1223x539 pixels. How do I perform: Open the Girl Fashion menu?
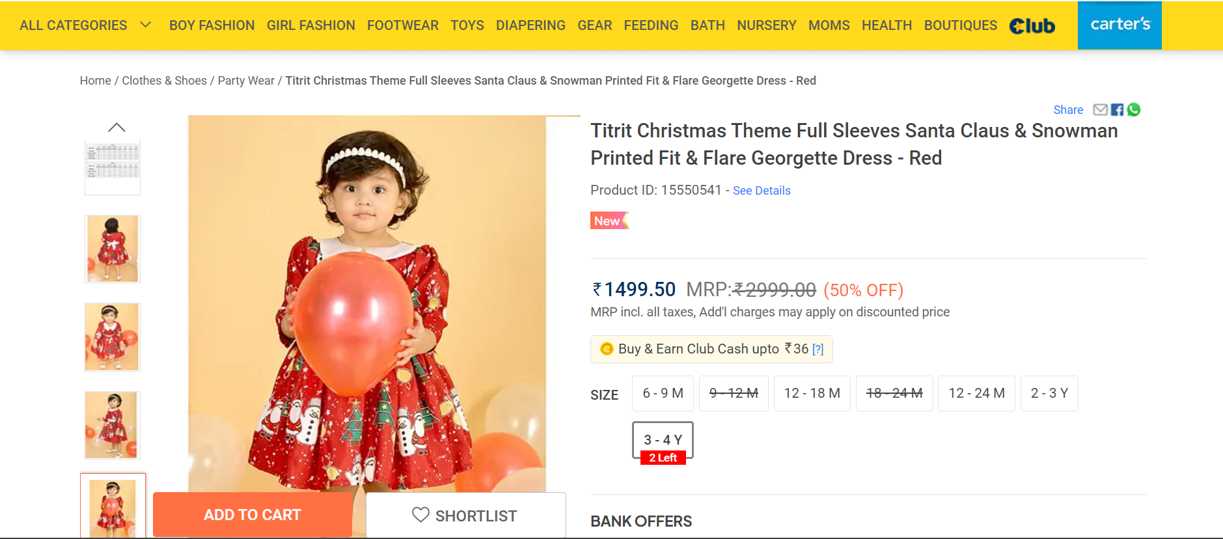(310, 25)
